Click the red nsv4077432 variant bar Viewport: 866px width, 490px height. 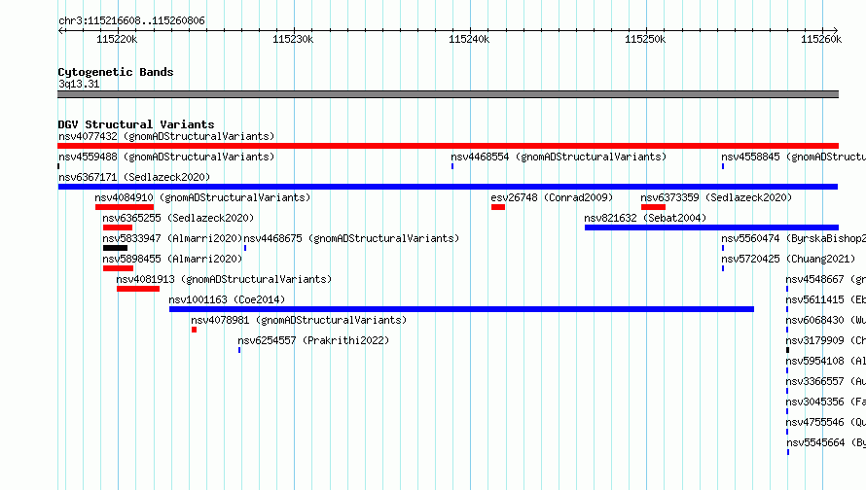448,146
